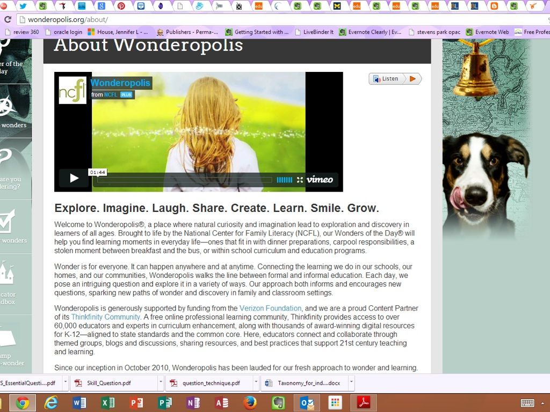Open Microsoft Word from the taskbar
Image resolution: width=550 pixels, height=412 pixels.
coord(79,403)
